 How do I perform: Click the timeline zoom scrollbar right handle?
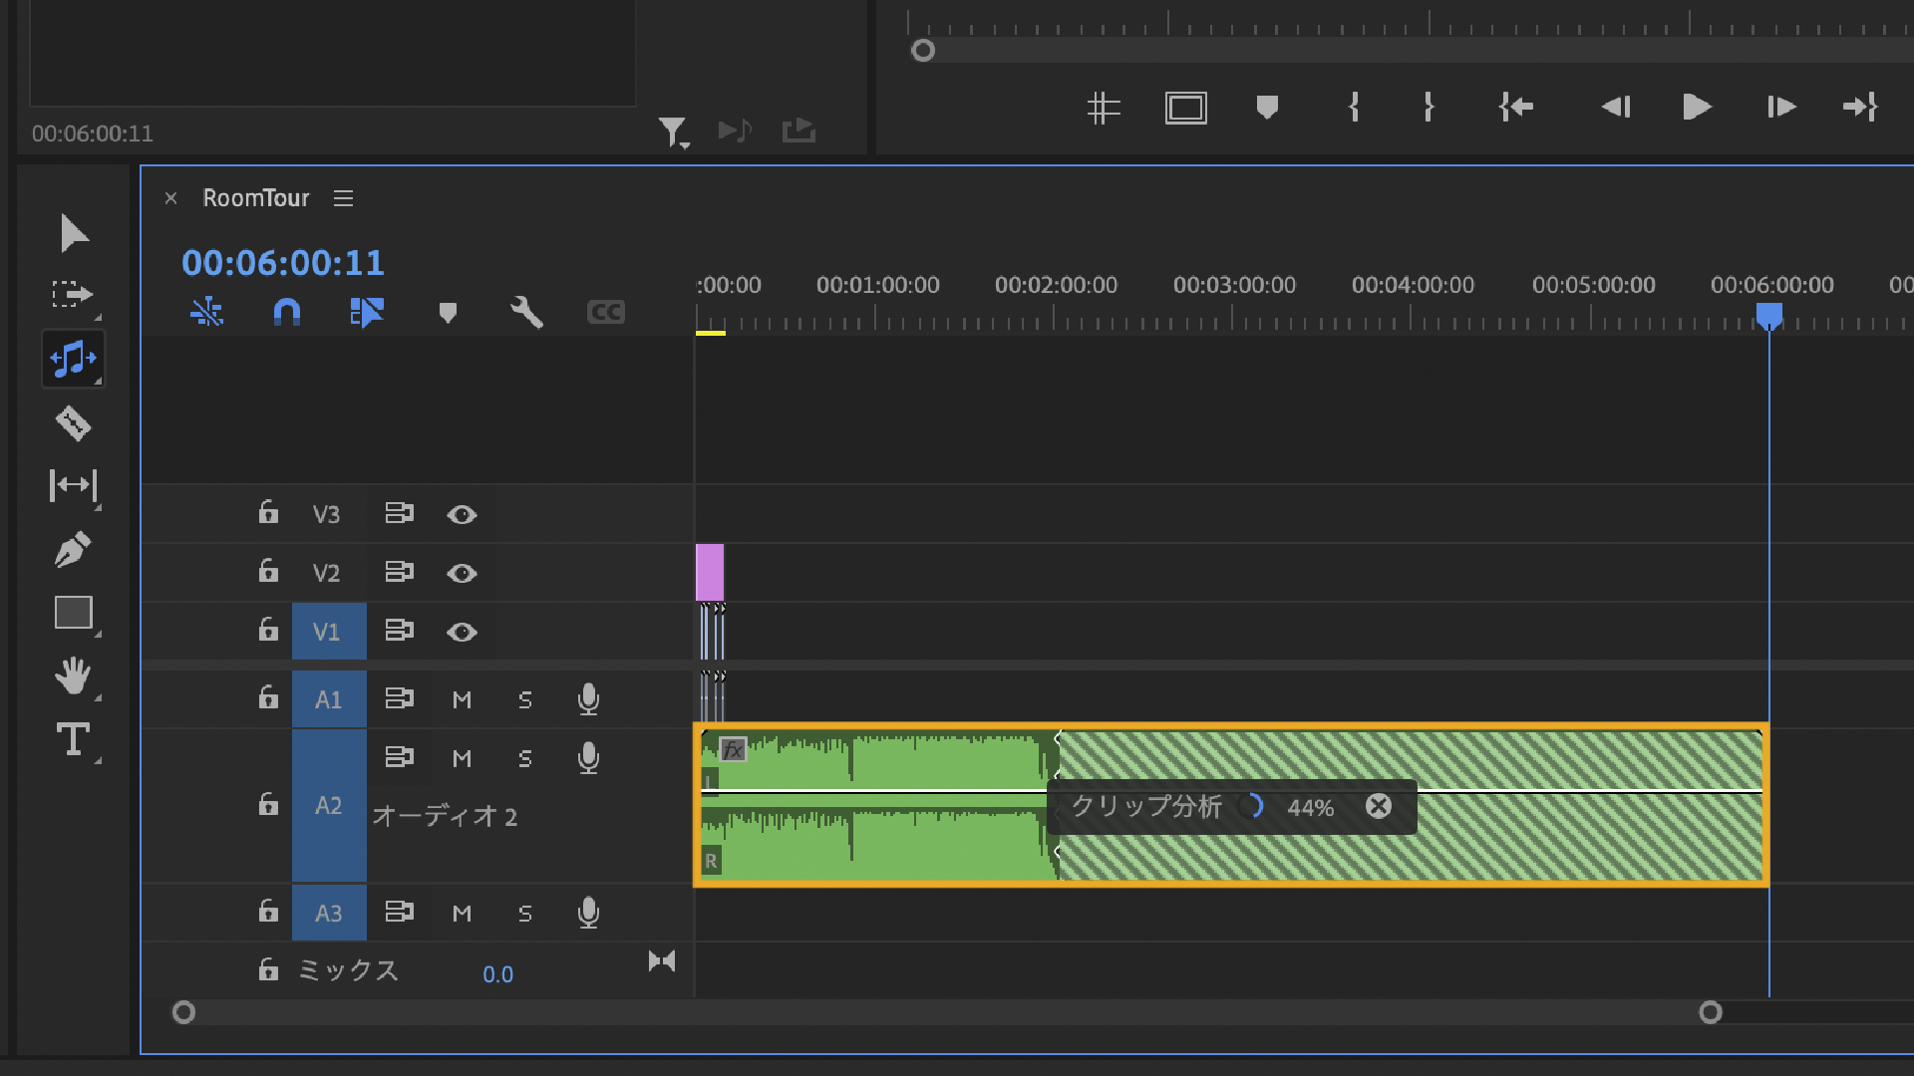[x=1711, y=1012]
